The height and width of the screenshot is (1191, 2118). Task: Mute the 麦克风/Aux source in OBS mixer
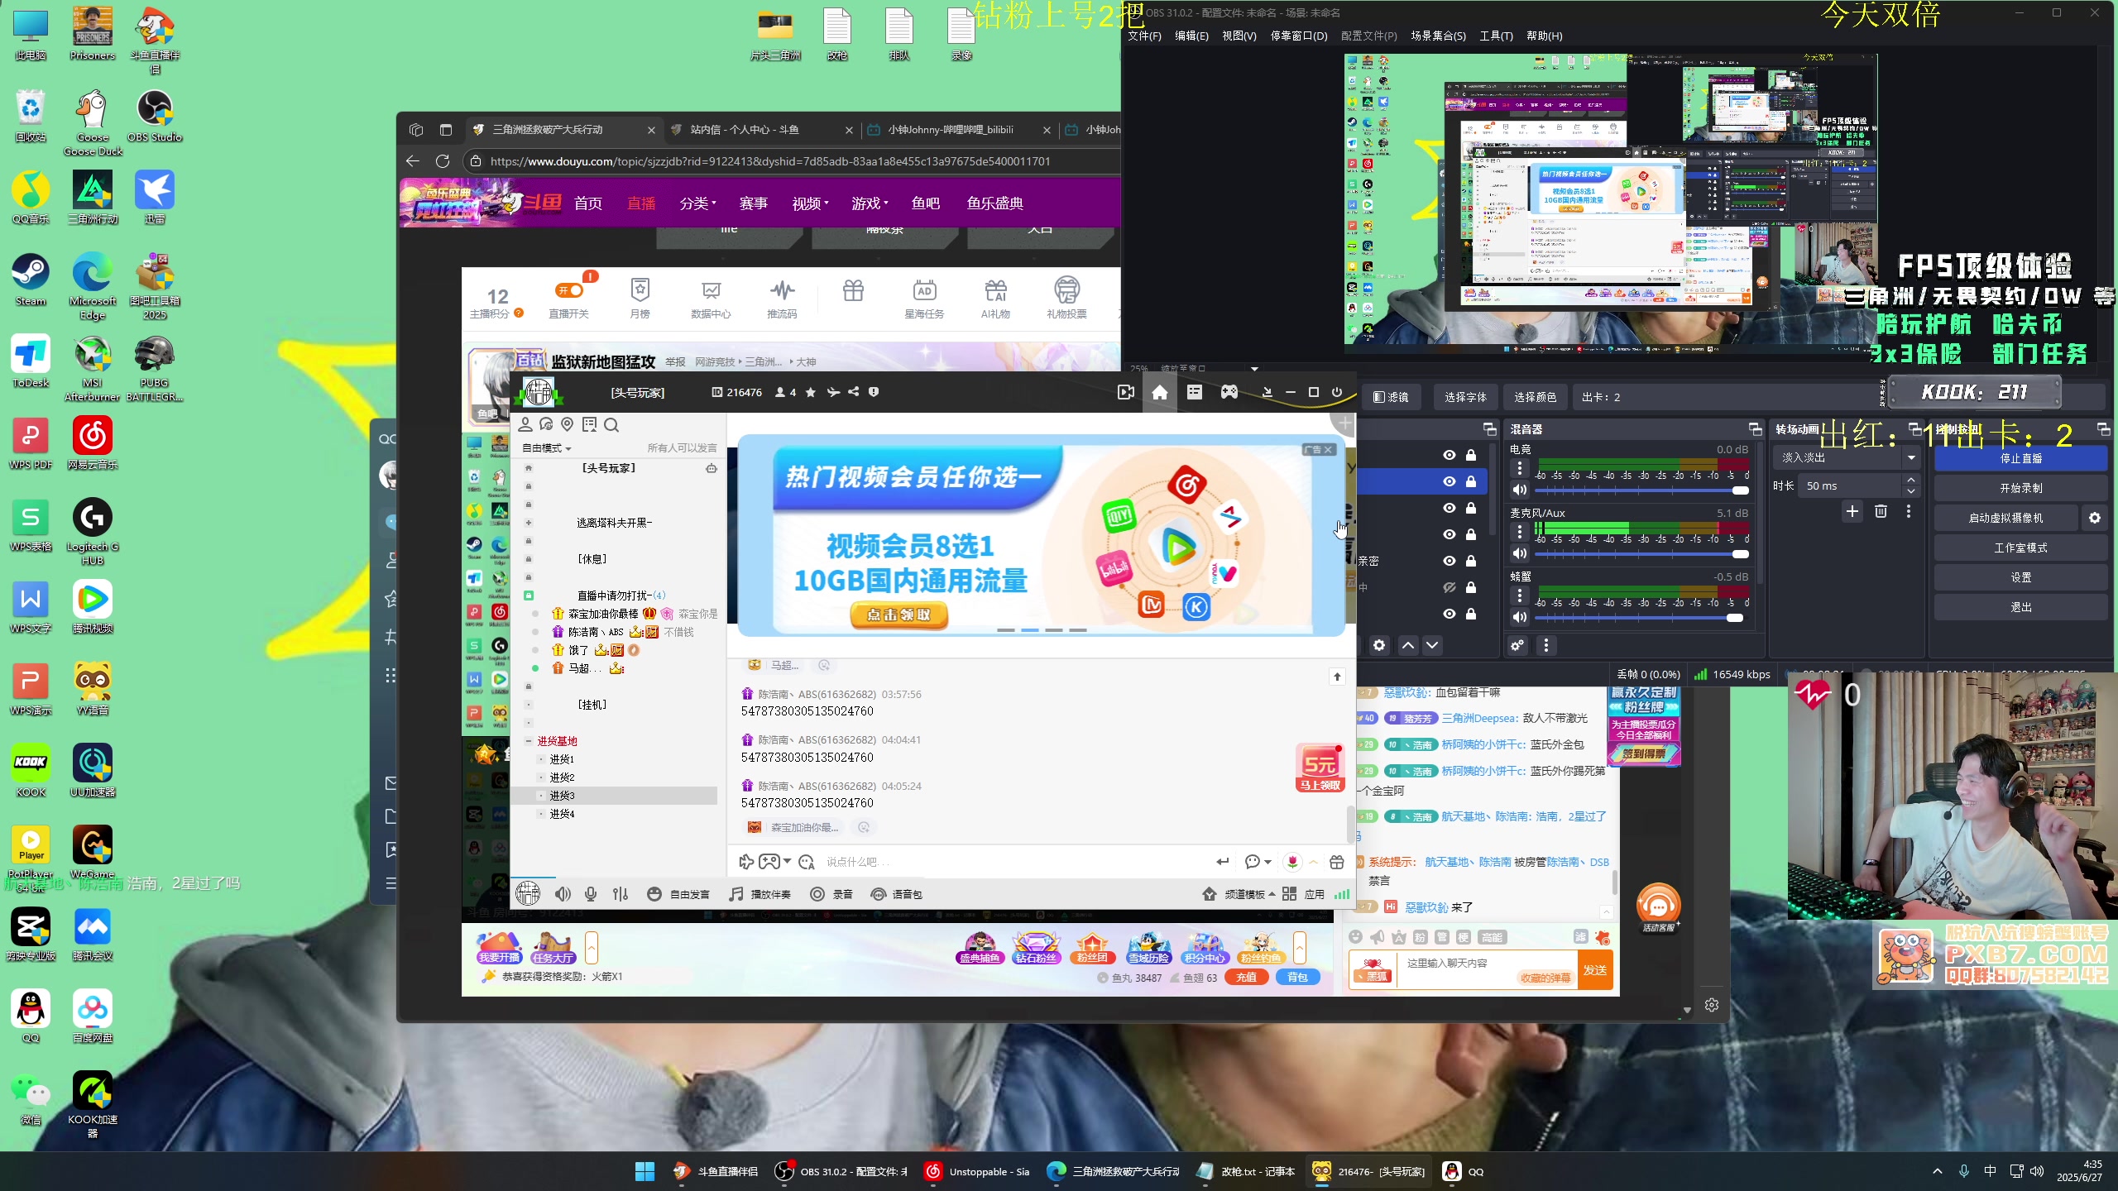click(1520, 554)
